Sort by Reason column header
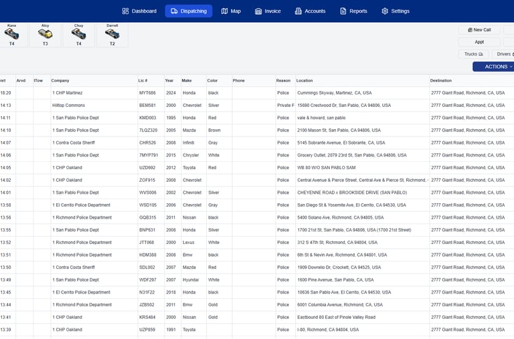The width and height of the screenshot is (514, 339). pyautogui.click(x=283, y=81)
